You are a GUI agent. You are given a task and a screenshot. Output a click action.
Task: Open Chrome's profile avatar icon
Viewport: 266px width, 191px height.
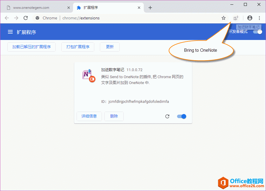point(250,18)
